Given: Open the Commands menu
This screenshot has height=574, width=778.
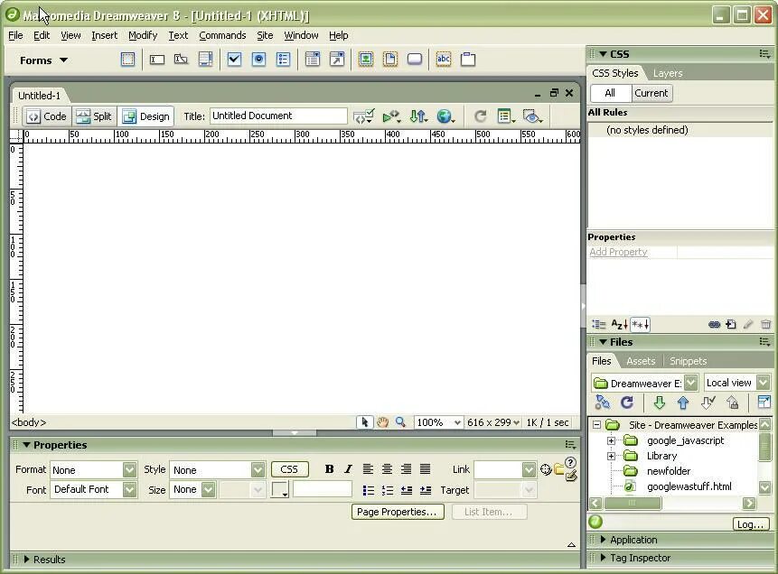Looking at the screenshot, I should click(222, 35).
